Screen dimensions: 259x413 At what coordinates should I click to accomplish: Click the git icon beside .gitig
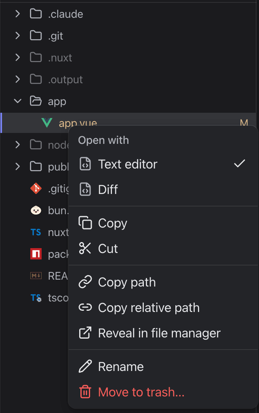tap(36, 188)
